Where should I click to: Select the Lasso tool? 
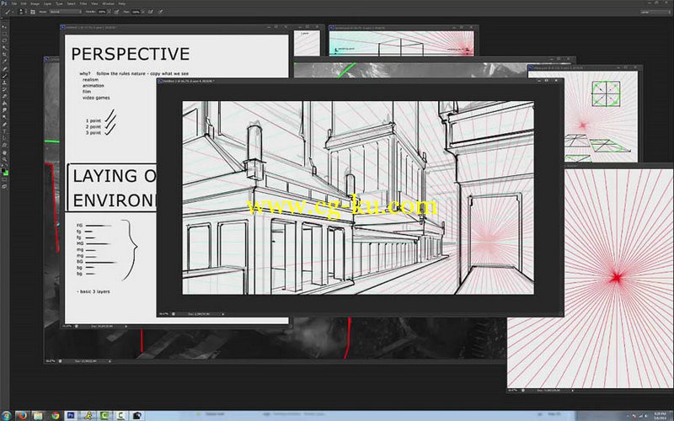pos(4,40)
